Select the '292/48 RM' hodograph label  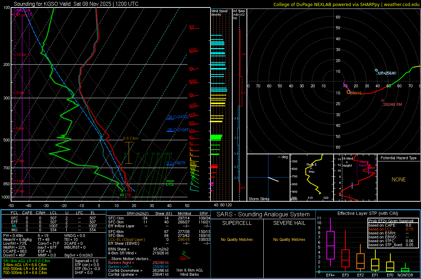click(x=392, y=105)
